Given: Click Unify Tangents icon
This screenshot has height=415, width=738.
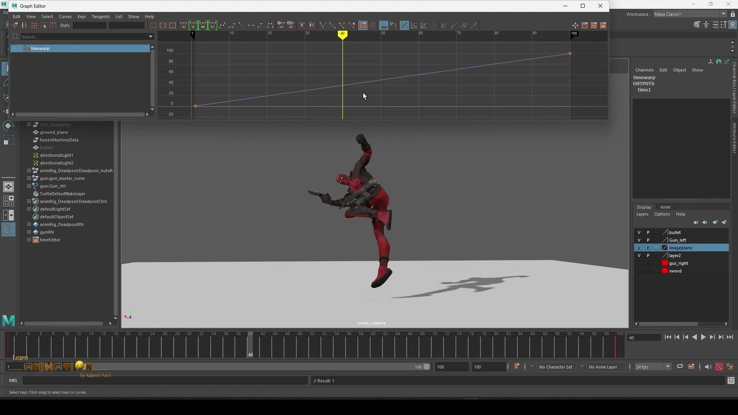Looking at the screenshot, I should (332, 25).
